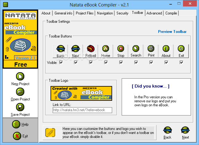The image size is (199, 145).
Task: Switch to the Navigation tab
Action: click(x=105, y=13)
